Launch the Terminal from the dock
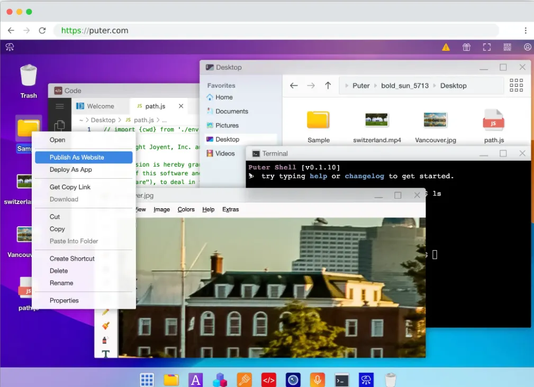The width and height of the screenshot is (534, 387). click(341, 379)
